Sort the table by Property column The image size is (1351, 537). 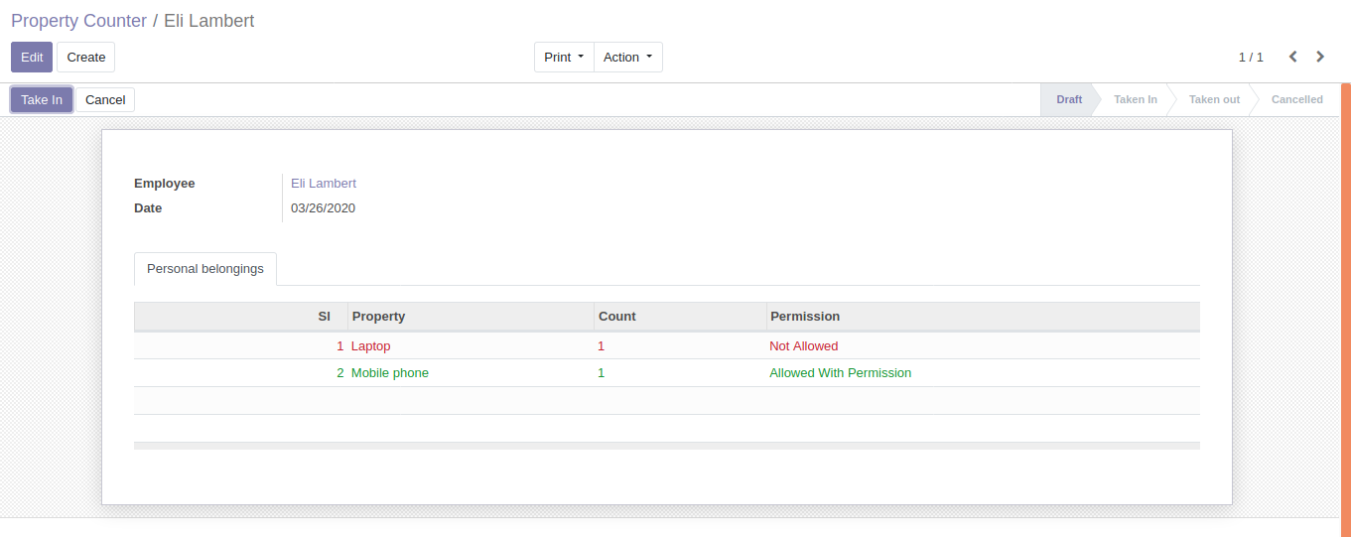(x=379, y=317)
